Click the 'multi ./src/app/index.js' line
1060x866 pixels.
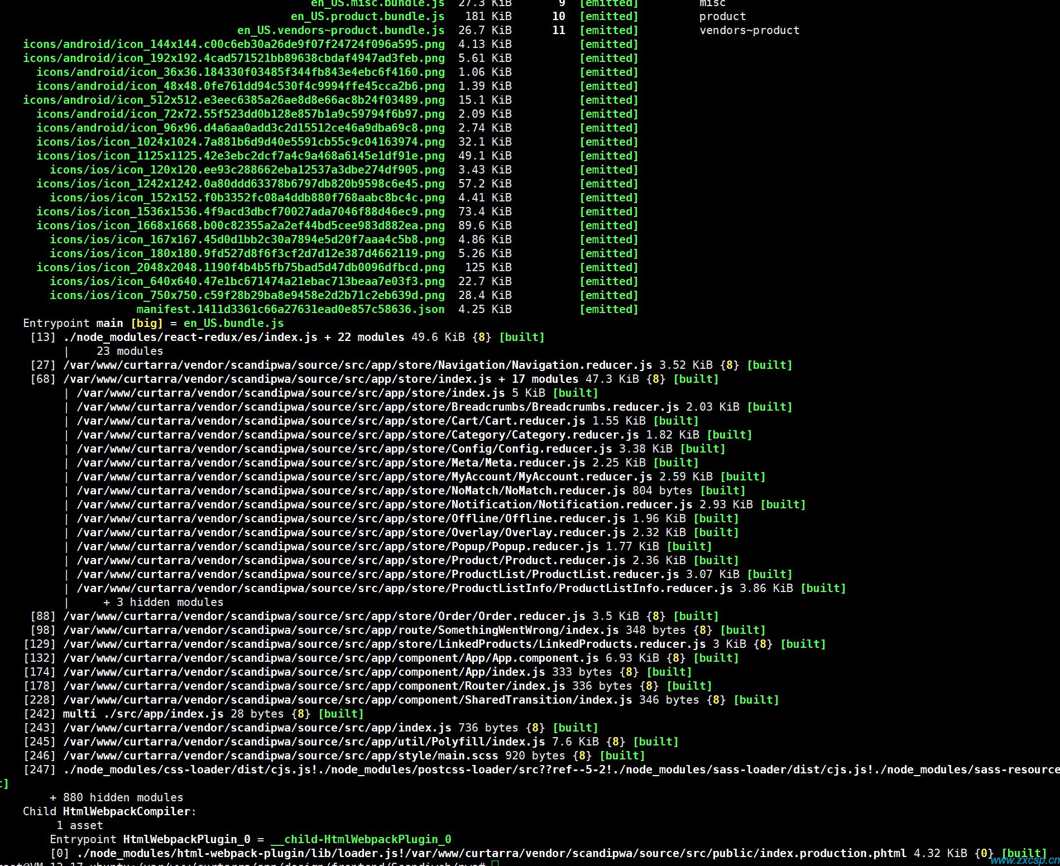(x=143, y=714)
